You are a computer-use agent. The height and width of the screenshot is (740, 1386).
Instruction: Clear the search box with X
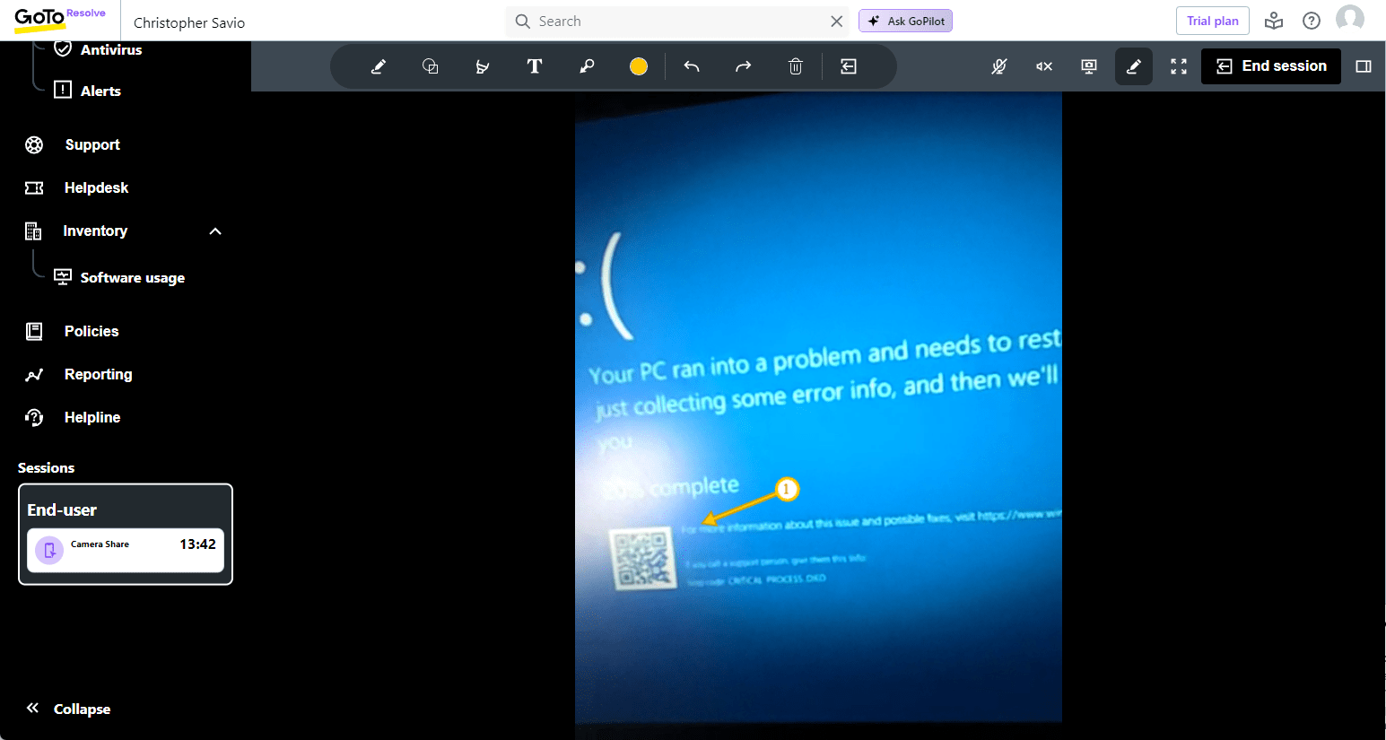pyautogui.click(x=837, y=21)
